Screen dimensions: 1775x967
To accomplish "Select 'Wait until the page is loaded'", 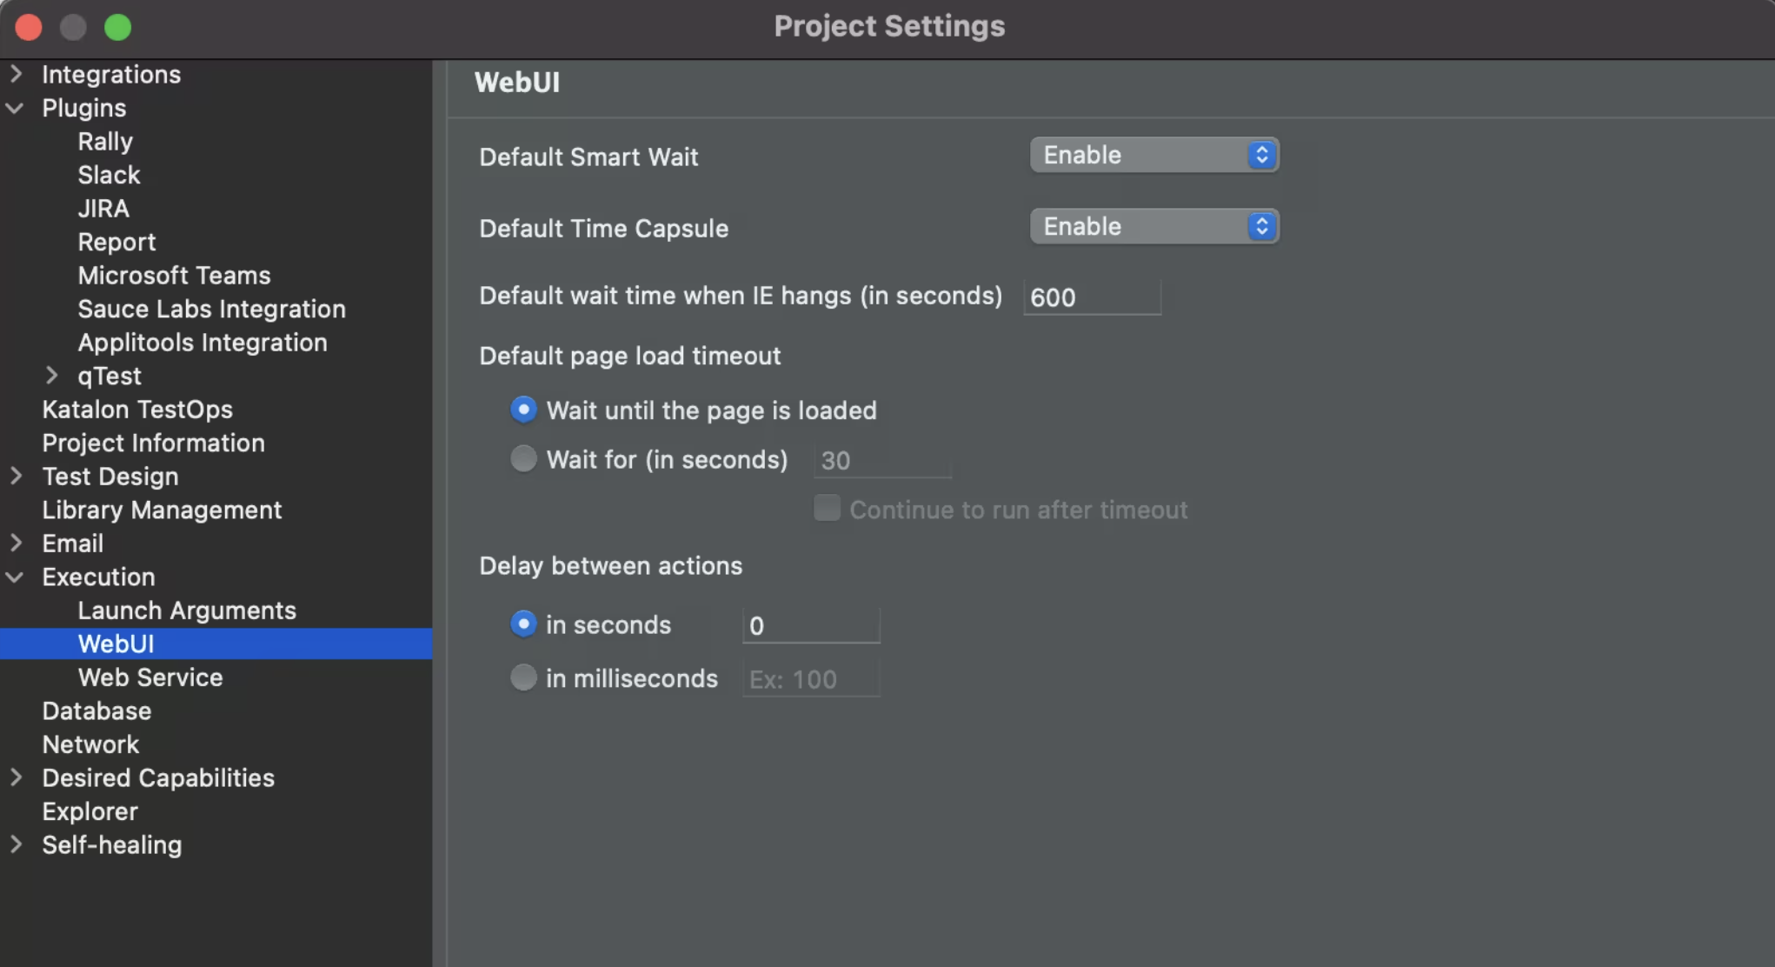I will pyautogui.click(x=523, y=410).
